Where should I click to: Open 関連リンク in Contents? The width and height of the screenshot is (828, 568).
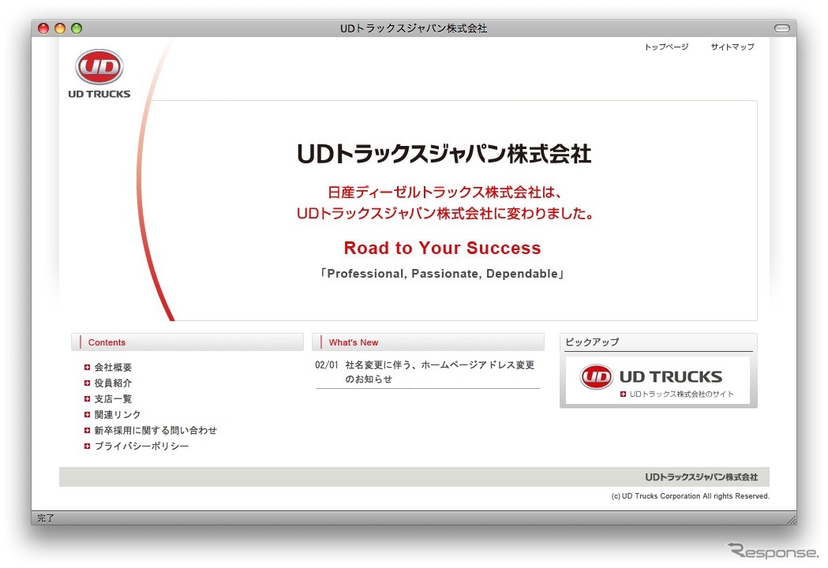(118, 415)
